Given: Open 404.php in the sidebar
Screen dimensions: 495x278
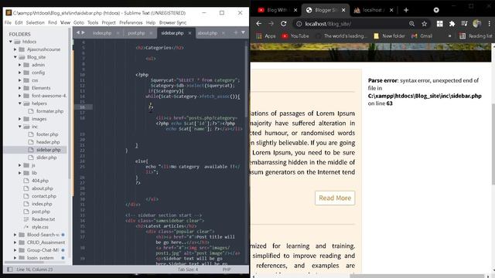Looking at the screenshot, I should 39,181.
